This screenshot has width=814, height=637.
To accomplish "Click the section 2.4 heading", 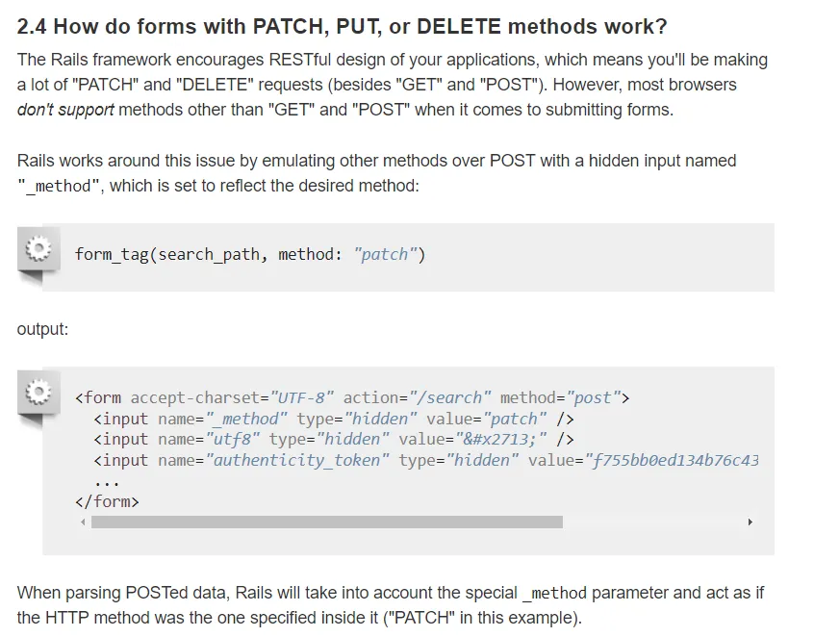I will [x=342, y=26].
